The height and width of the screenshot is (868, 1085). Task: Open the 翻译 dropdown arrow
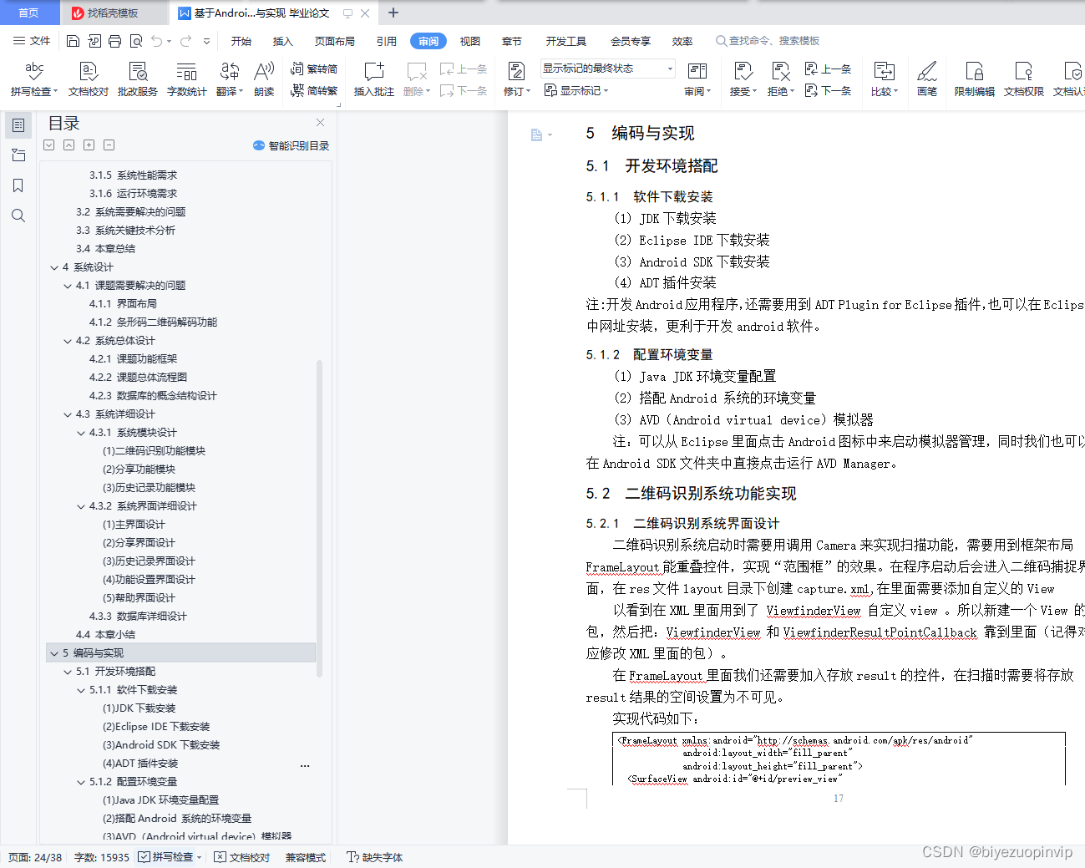coord(241,92)
